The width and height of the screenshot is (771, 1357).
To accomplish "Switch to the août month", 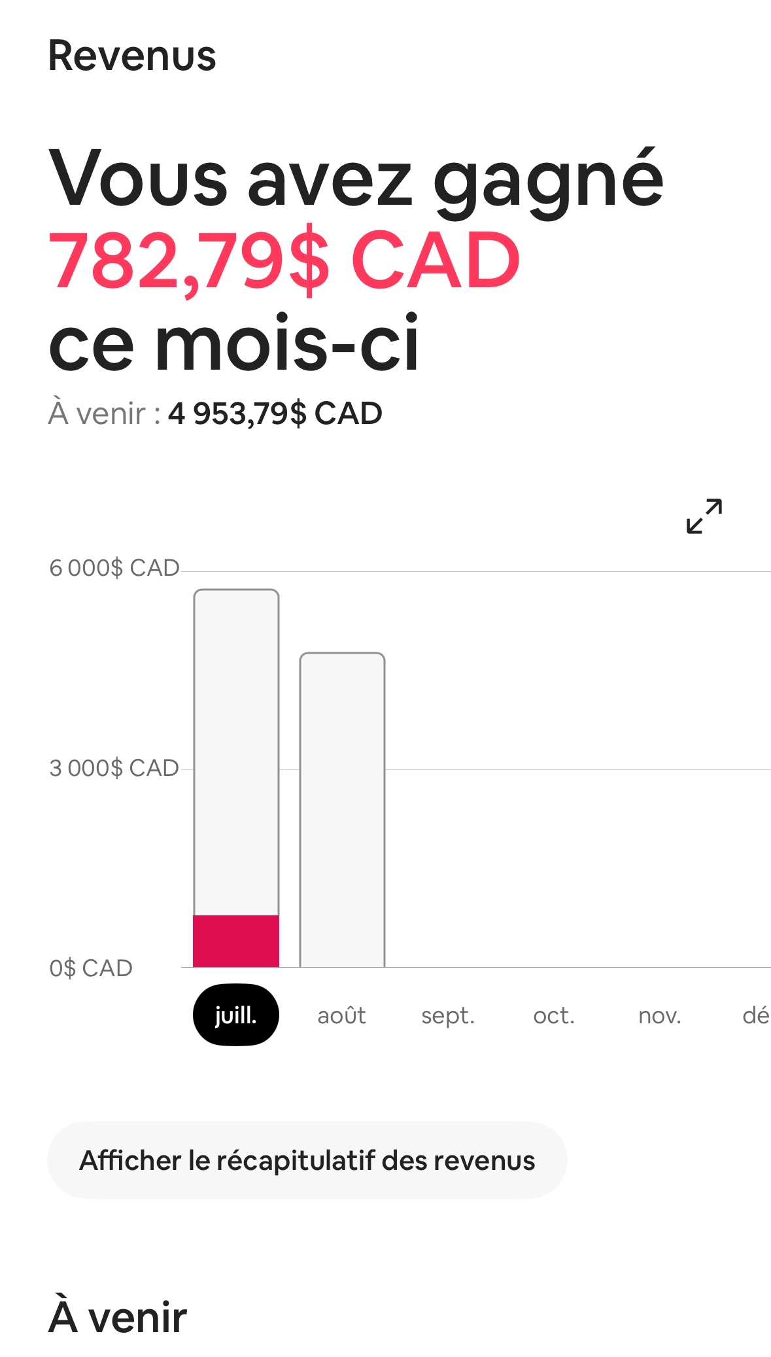I will tap(341, 1015).
